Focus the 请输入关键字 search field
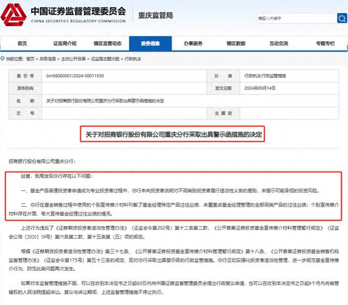The width and height of the screenshot is (348, 305). tap(296, 18)
